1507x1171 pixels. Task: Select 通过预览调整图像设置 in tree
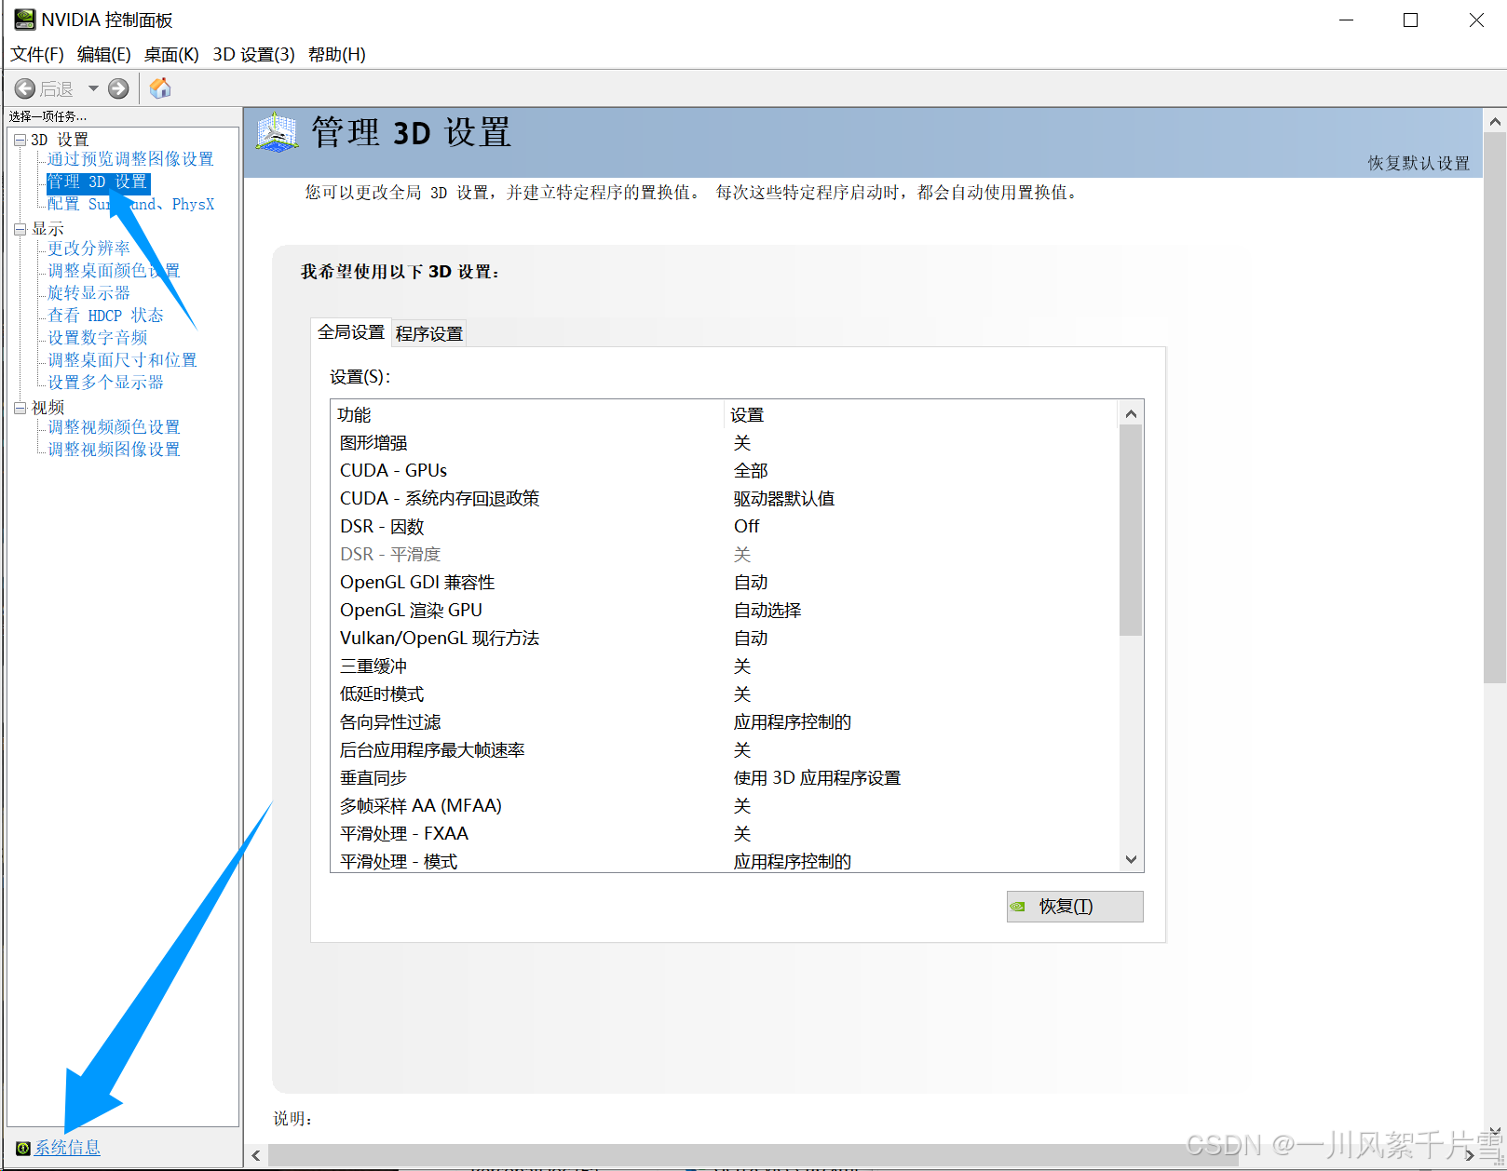point(130,159)
